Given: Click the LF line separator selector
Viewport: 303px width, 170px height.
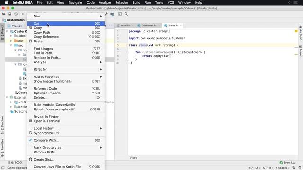Looking at the screenshot, I should click(258, 168).
